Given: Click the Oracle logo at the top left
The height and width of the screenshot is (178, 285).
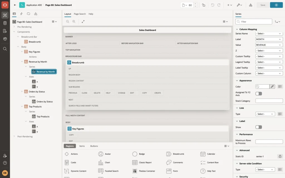Looking at the screenshot, I should [5, 5].
